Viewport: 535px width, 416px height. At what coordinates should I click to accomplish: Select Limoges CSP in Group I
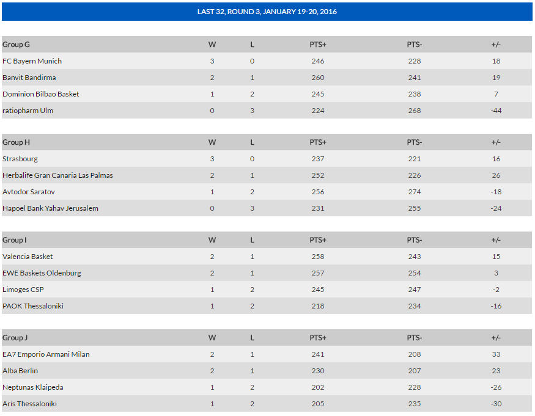point(23,290)
